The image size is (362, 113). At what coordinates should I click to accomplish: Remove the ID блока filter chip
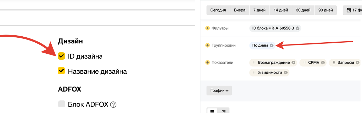coord(298,28)
